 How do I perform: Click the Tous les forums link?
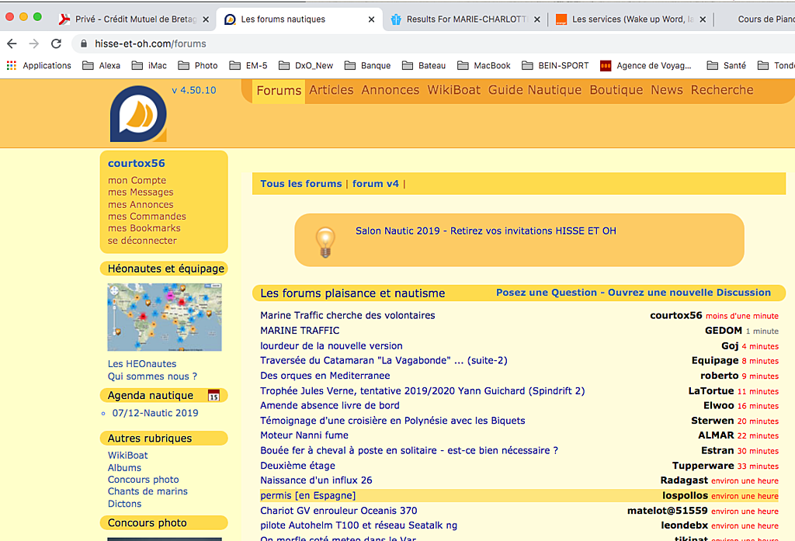coord(301,183)
